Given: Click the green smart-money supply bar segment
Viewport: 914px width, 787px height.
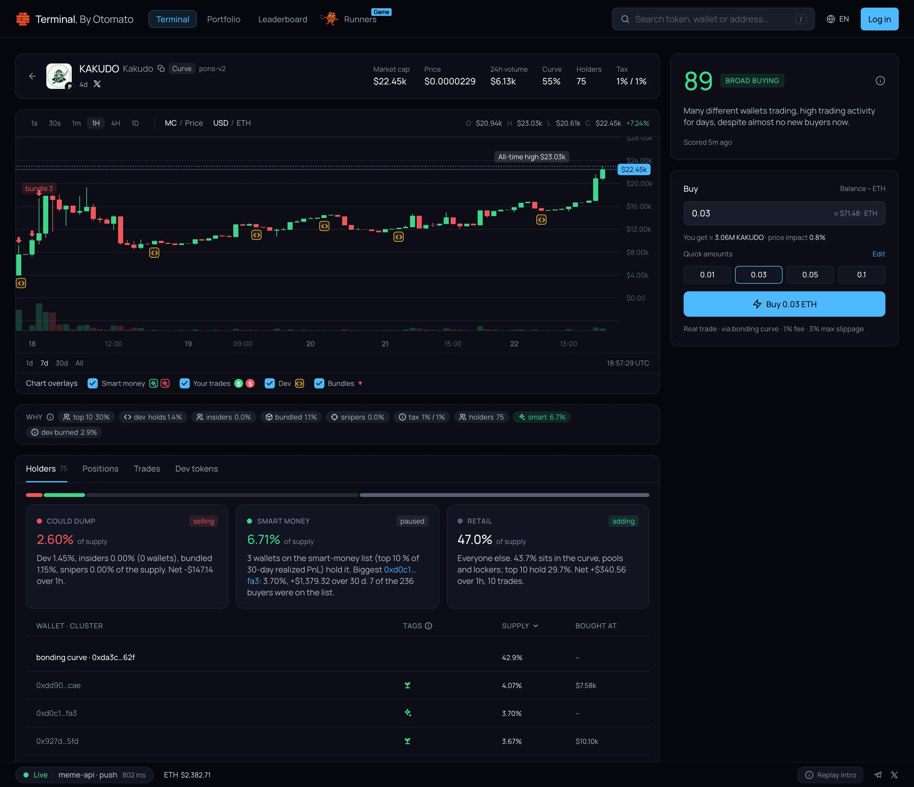Looking at the screenshot, I should click(64, 495).
